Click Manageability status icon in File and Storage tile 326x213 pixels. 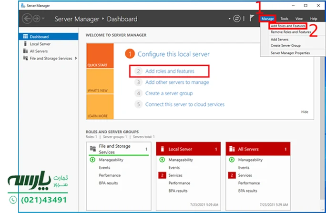92,160
